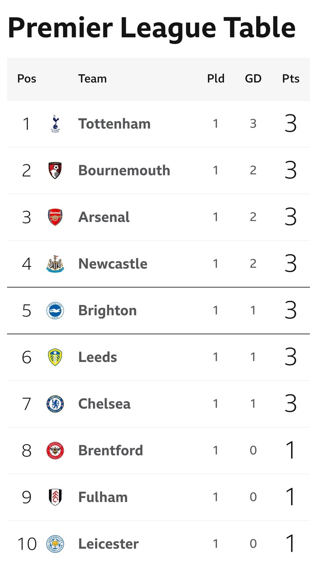317x561 pixels.
Task: Click the Chelsea club crest
Action: 55,404
